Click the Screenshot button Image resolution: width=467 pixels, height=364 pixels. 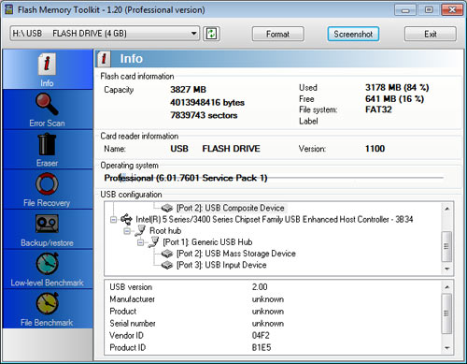pos(353,34)
